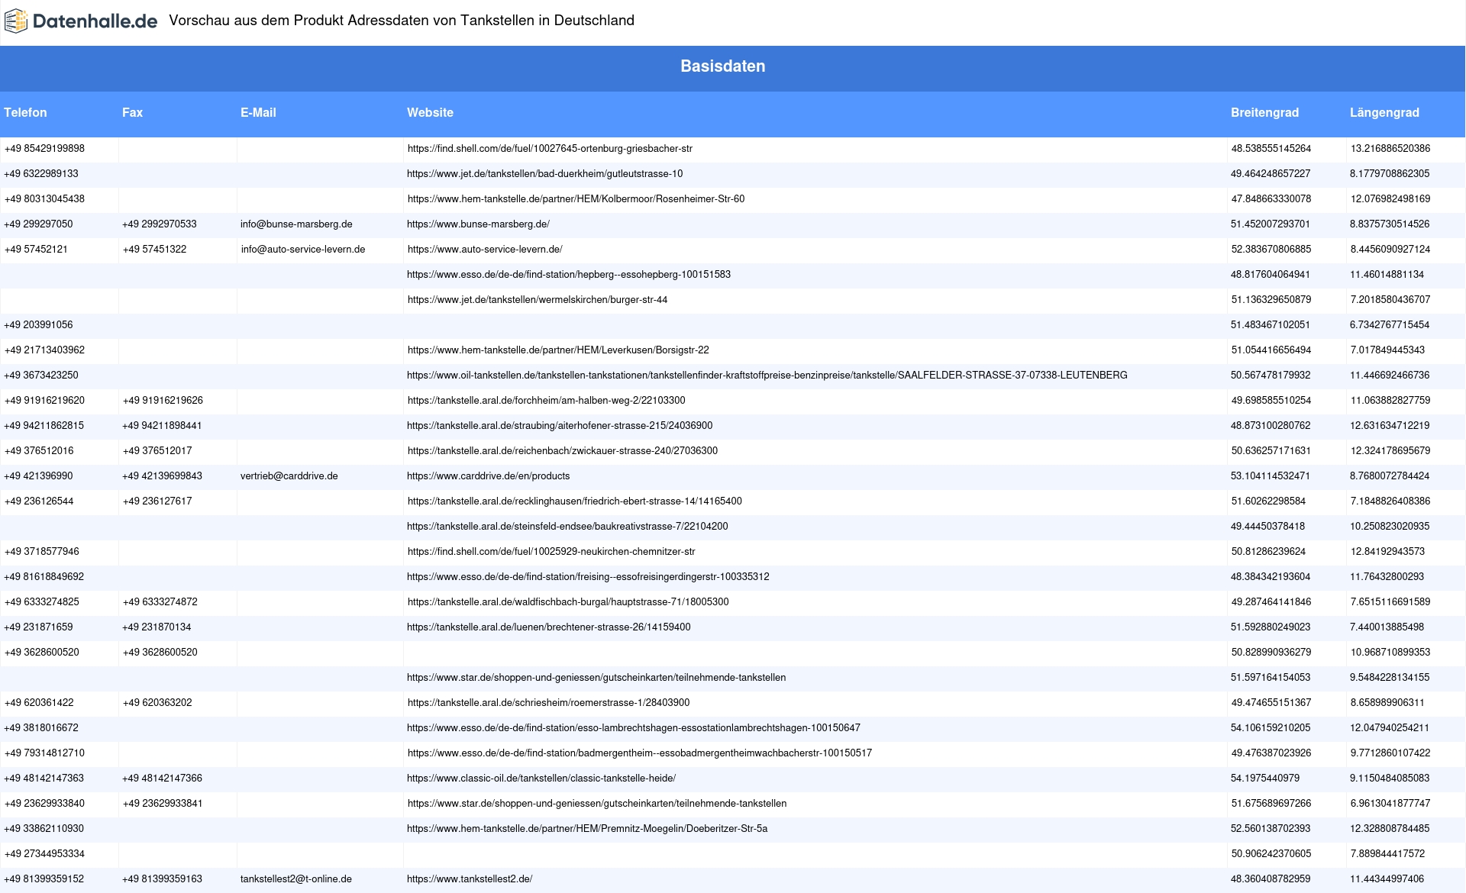The height and width of the screenshot is (893, 1466).
Task: Open the jet.de bad-duerkheim gutleutstrasse URL
Action: [x=544, y=174]
